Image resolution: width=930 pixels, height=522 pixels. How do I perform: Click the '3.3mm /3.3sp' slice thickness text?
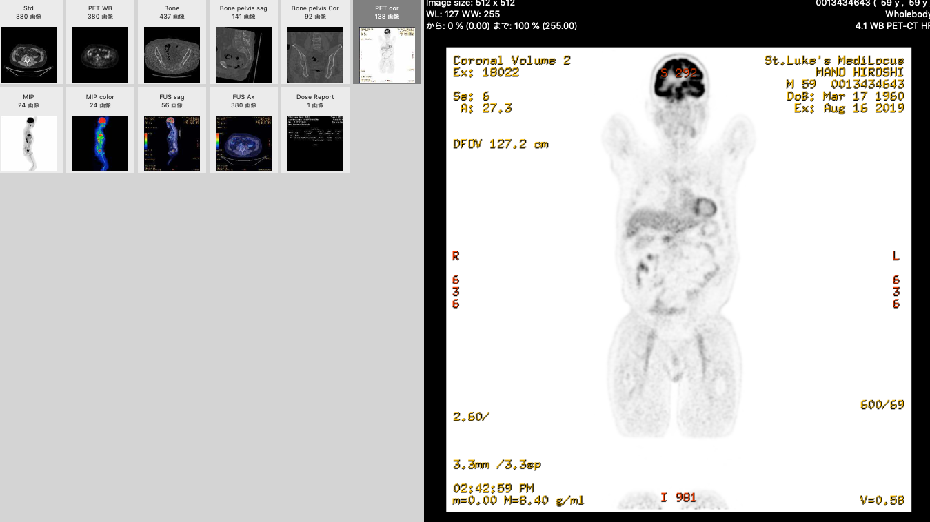[496, 465]
